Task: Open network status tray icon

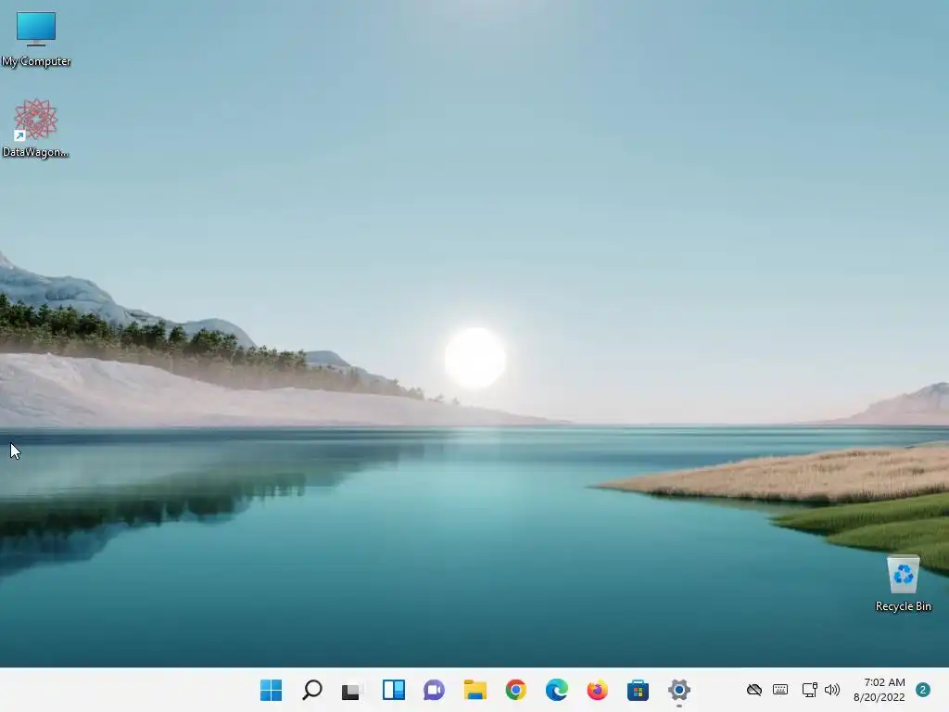Action: 809,690
